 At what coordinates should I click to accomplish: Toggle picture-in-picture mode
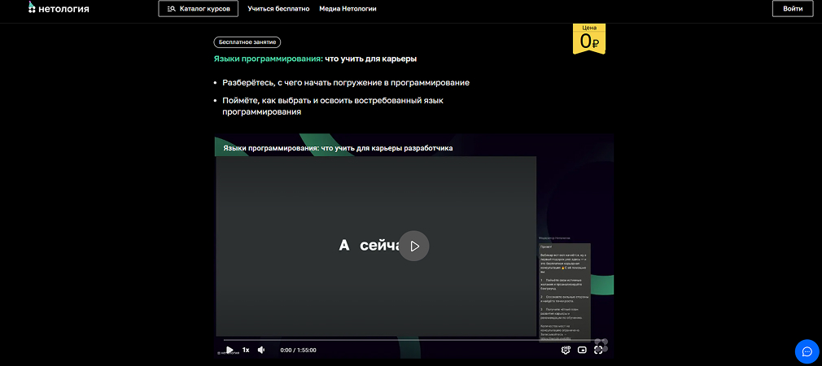tap(582, 350)
